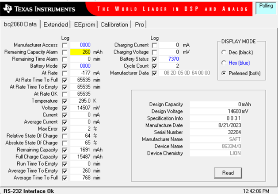
Task: Toggle the Temperature log checkbox
Action: pos(65,101)
